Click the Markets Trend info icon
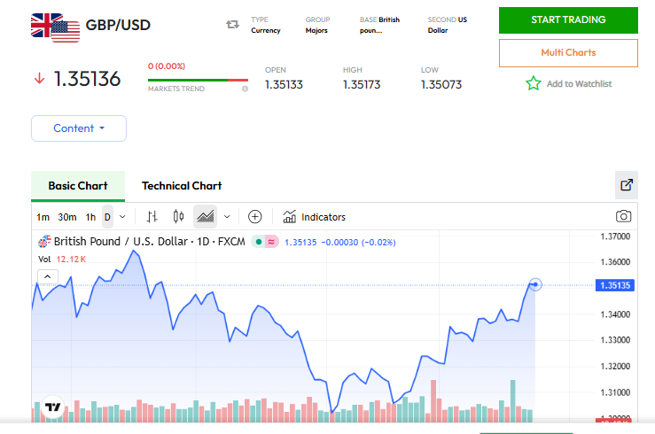 click(245, 89)
